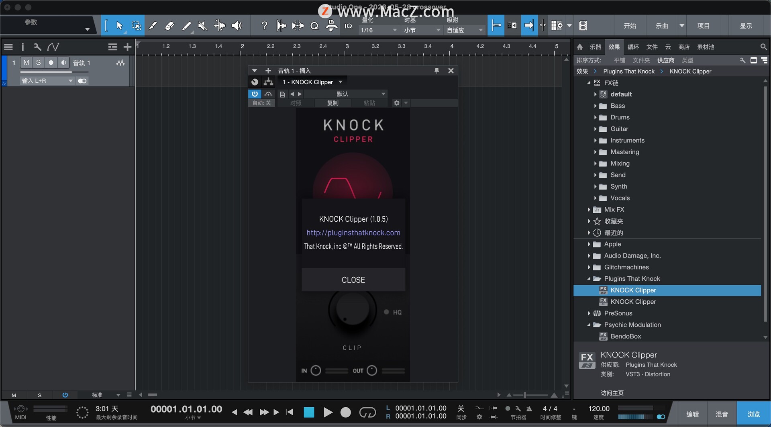Toggle loop playback in transport bar

click(367, 413)
